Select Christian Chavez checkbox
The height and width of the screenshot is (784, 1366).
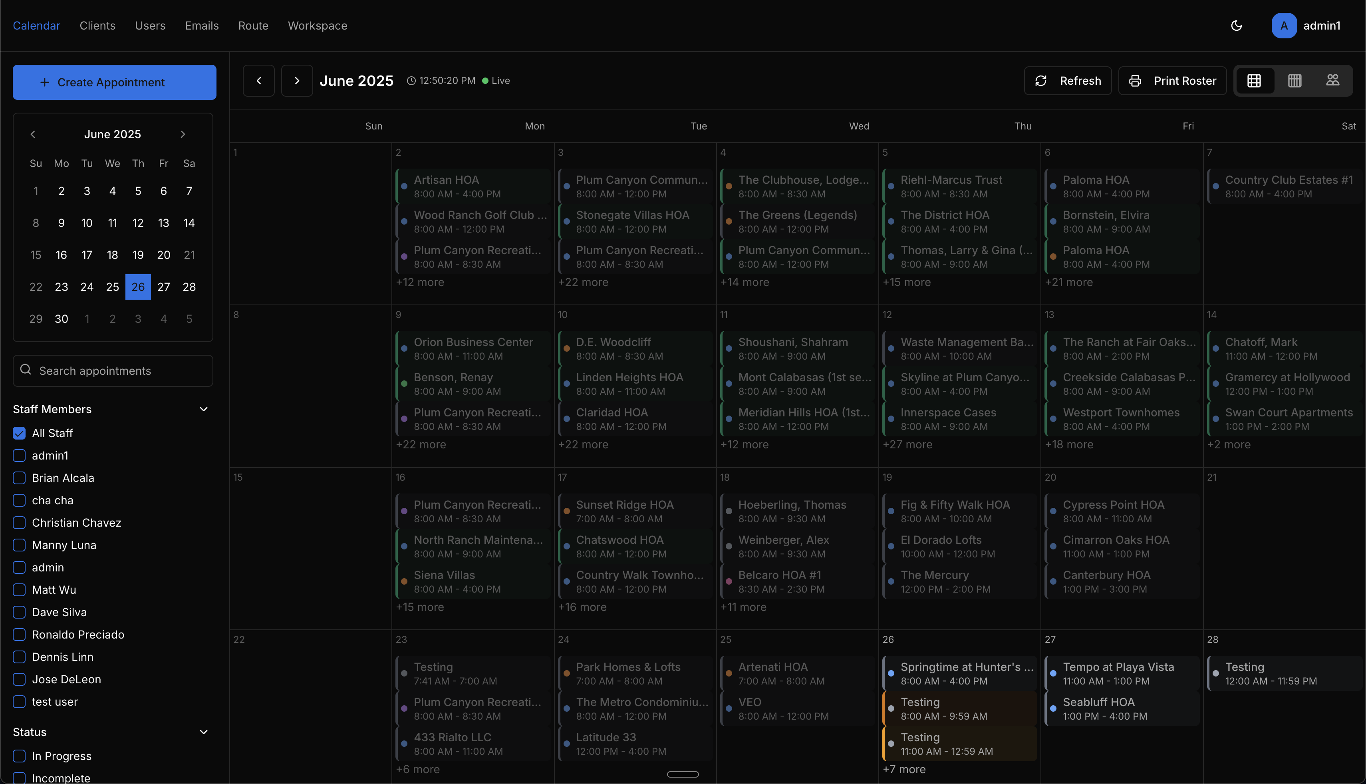point(20,522)
